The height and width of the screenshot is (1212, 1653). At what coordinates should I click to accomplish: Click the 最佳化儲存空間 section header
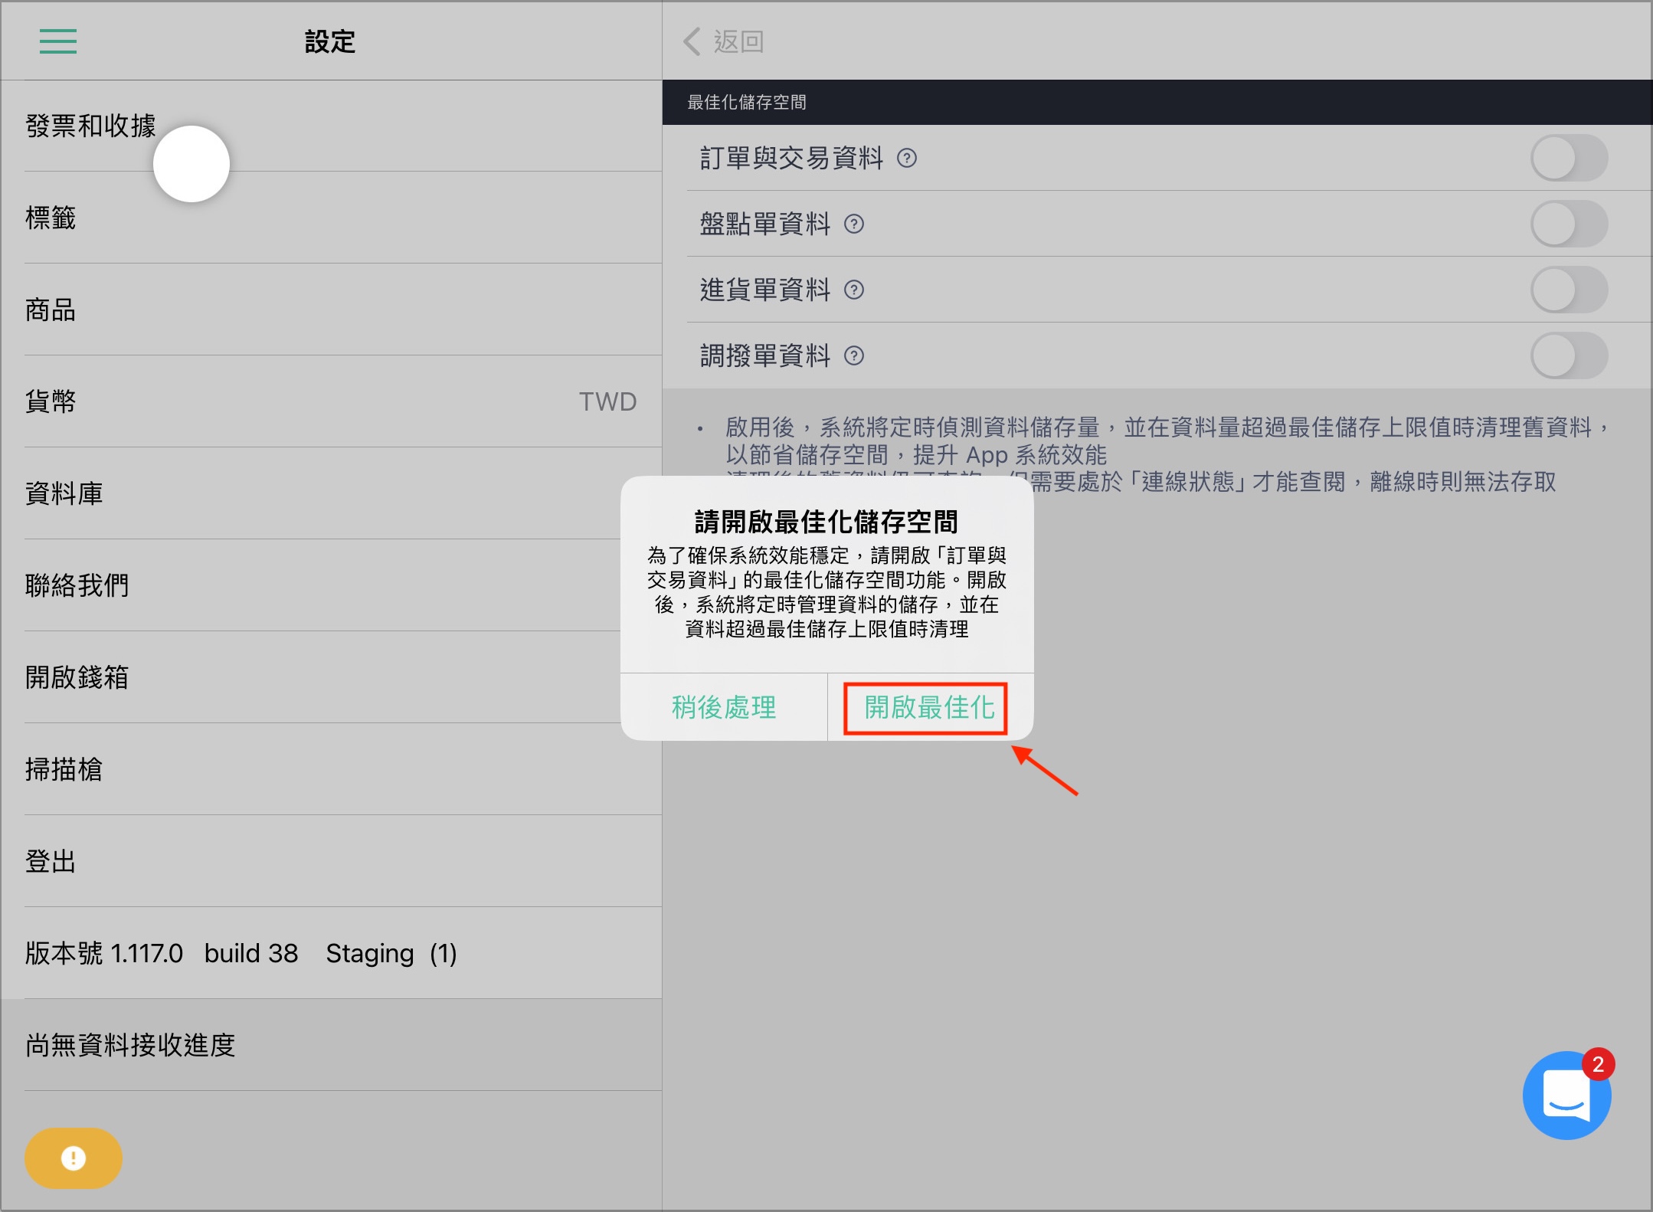(1157, 102)
